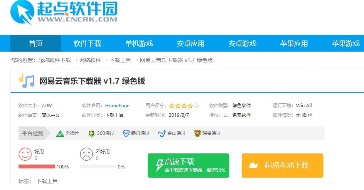
Task: Click the 平台检测 label
Action: click(32, 133)
